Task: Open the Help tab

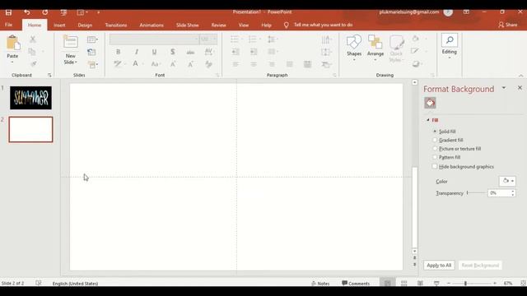Action: [266, 25]
